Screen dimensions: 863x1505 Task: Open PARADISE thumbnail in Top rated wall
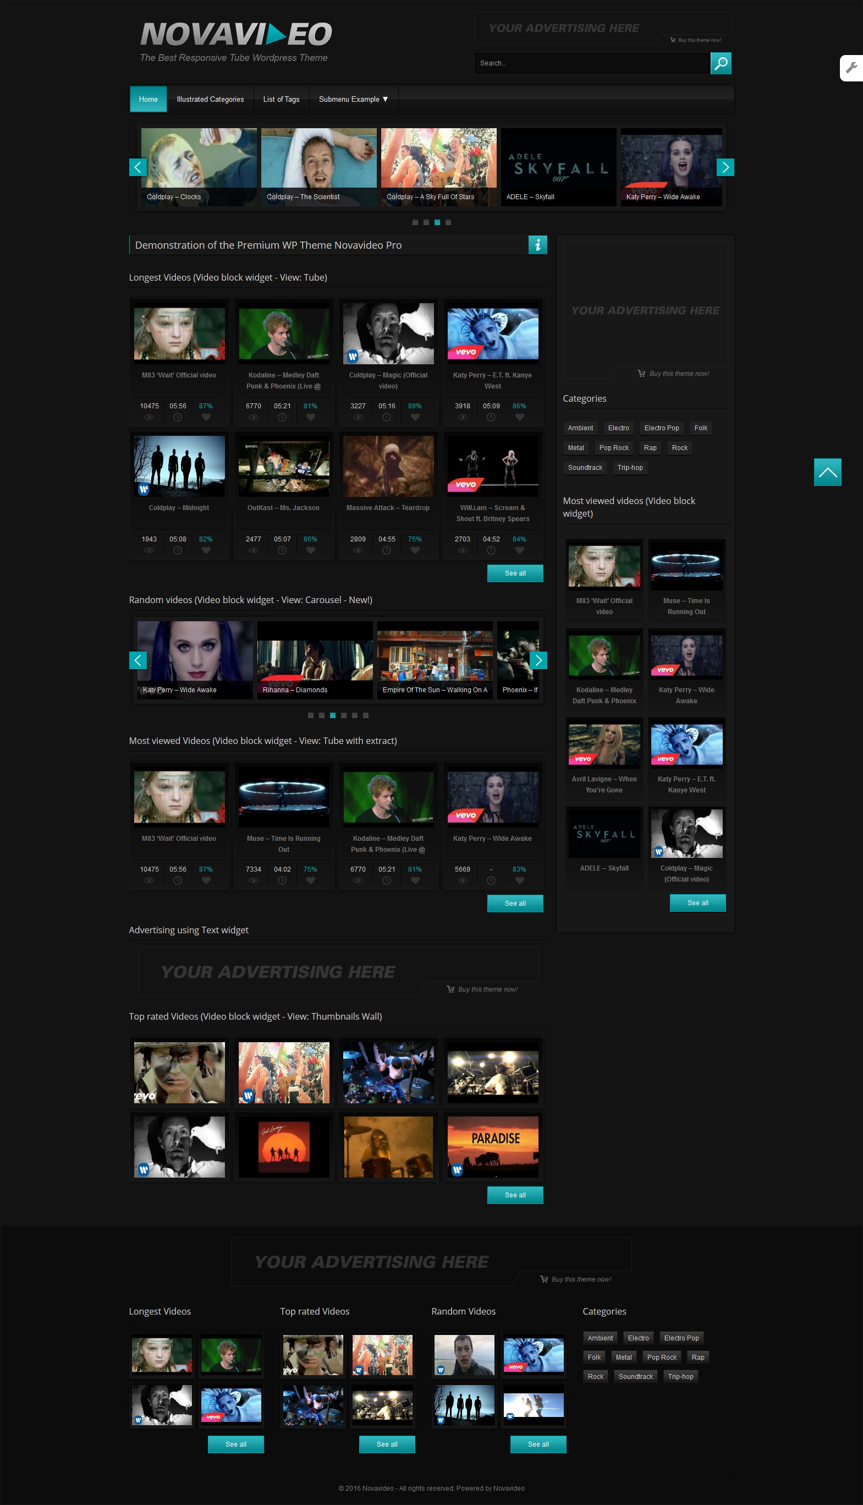(493, 1147)
